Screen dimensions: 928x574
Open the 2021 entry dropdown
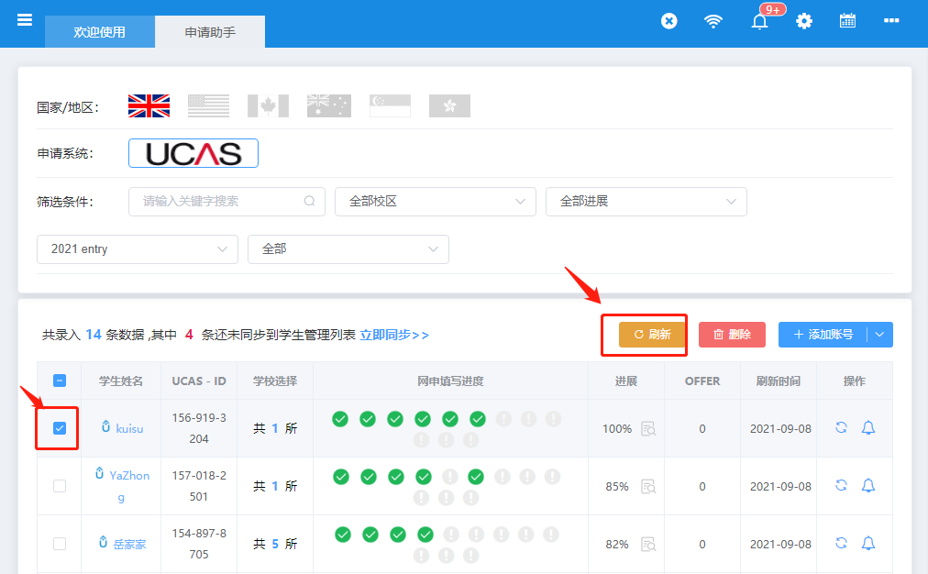pos(138,249)
